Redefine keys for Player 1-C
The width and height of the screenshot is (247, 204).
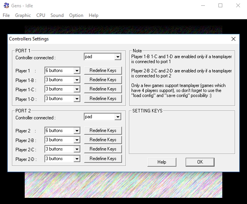[103, 89]
